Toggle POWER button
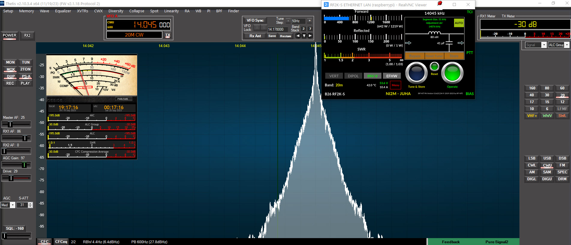The width and height of the screenshot is (571, 245). (x=10, y=35)
